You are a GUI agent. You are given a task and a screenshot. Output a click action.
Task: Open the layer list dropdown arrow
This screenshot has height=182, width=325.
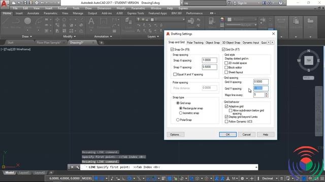[183, 19]
